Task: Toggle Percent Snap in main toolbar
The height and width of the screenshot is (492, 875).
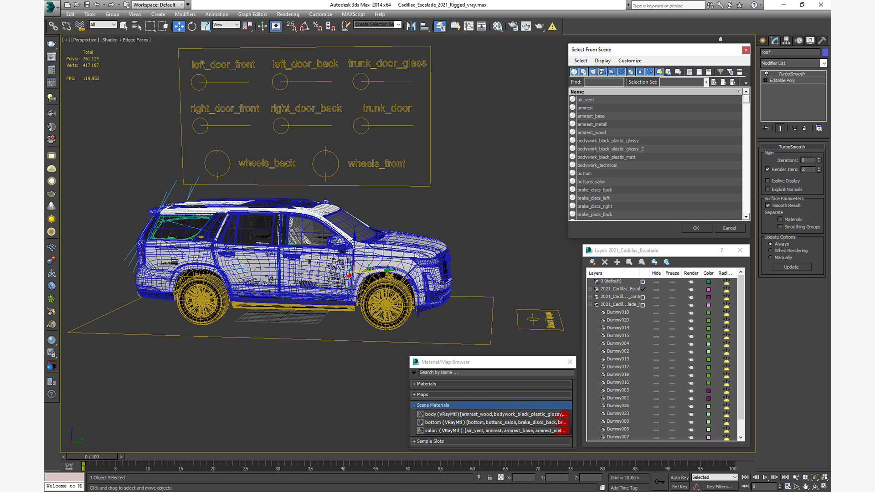Action: coord(318,26)
